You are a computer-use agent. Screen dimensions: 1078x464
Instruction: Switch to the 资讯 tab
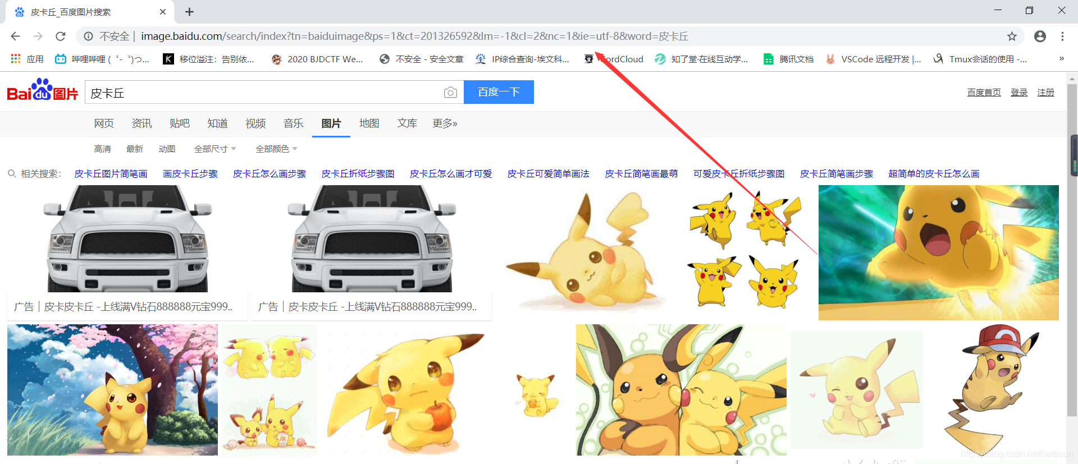point(141,123)
